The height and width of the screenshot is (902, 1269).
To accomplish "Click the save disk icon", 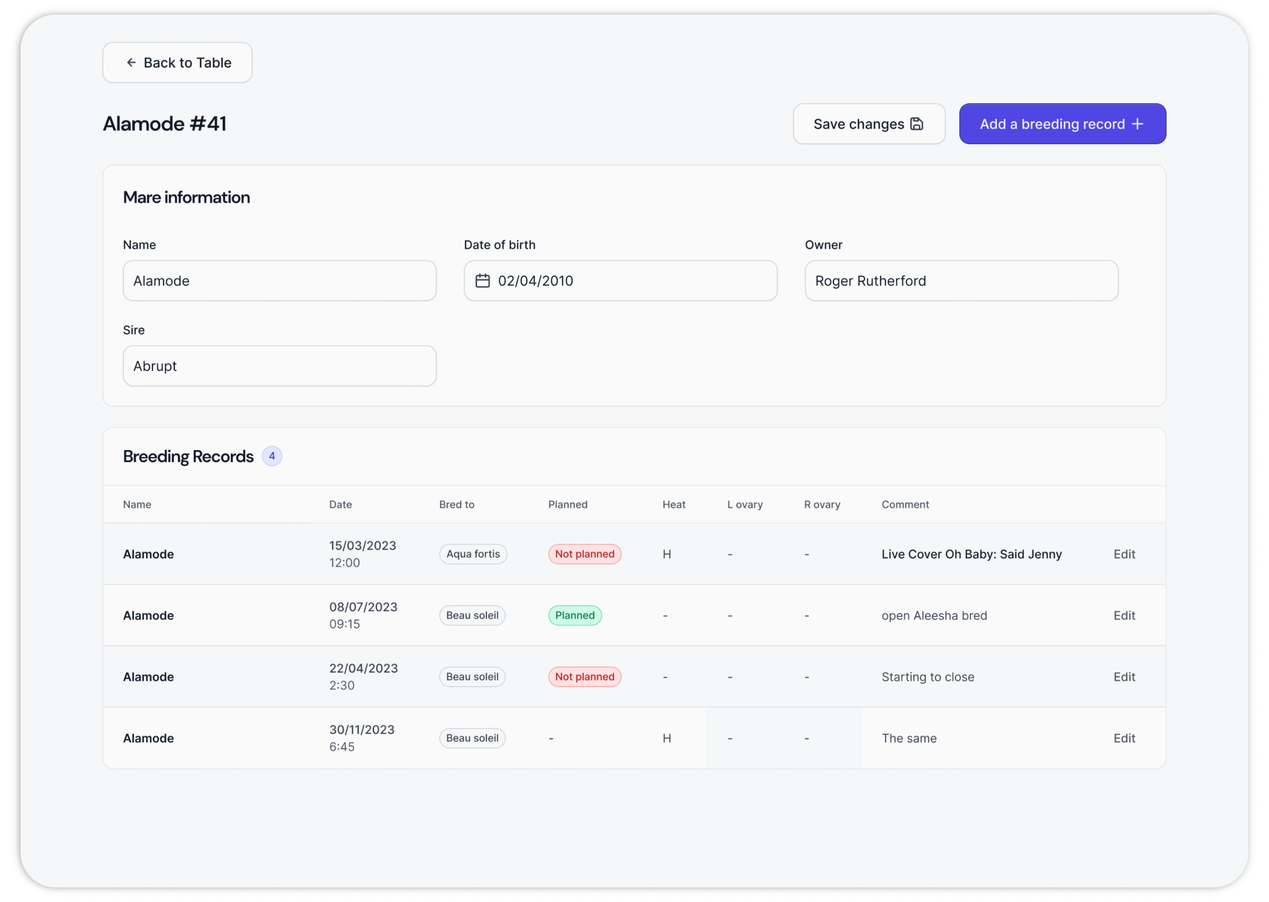I will pos(917,124).
